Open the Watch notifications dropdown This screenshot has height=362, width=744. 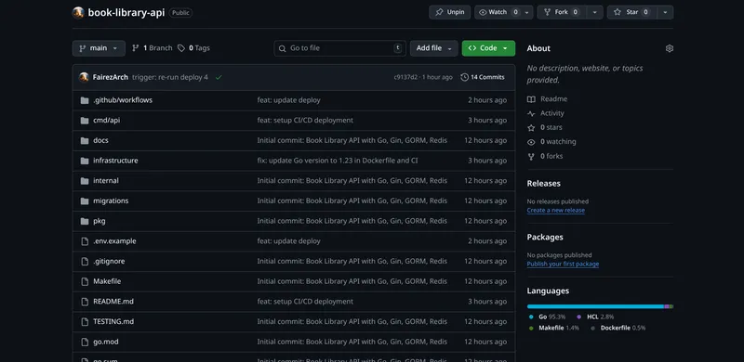click(504, 12)
